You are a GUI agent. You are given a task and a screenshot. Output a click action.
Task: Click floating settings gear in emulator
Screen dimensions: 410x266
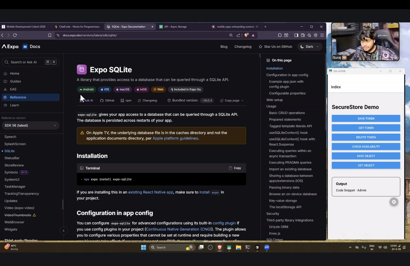394,202
